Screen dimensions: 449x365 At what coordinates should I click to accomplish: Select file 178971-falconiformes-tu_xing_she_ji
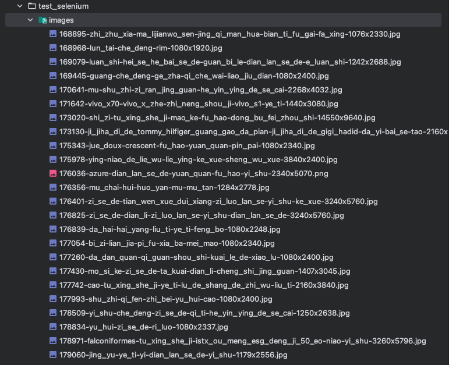point(242,341)
